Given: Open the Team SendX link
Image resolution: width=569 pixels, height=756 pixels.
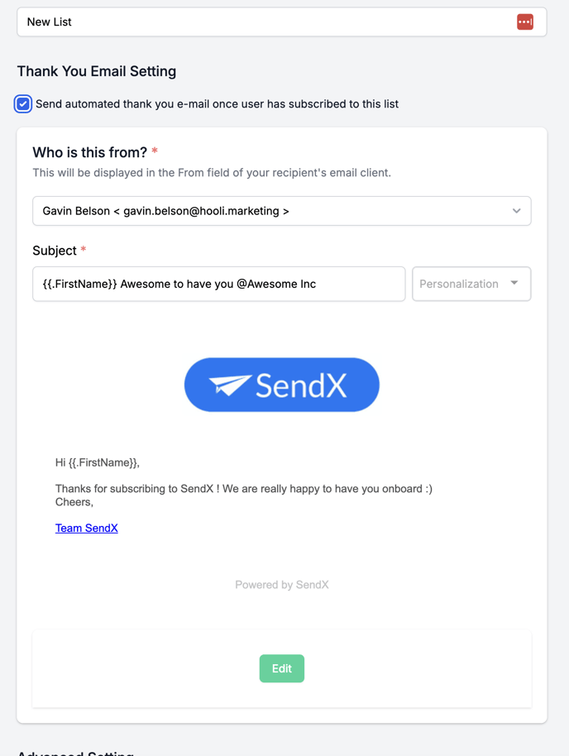Looking at the screenshot, I should coord(87,528).
